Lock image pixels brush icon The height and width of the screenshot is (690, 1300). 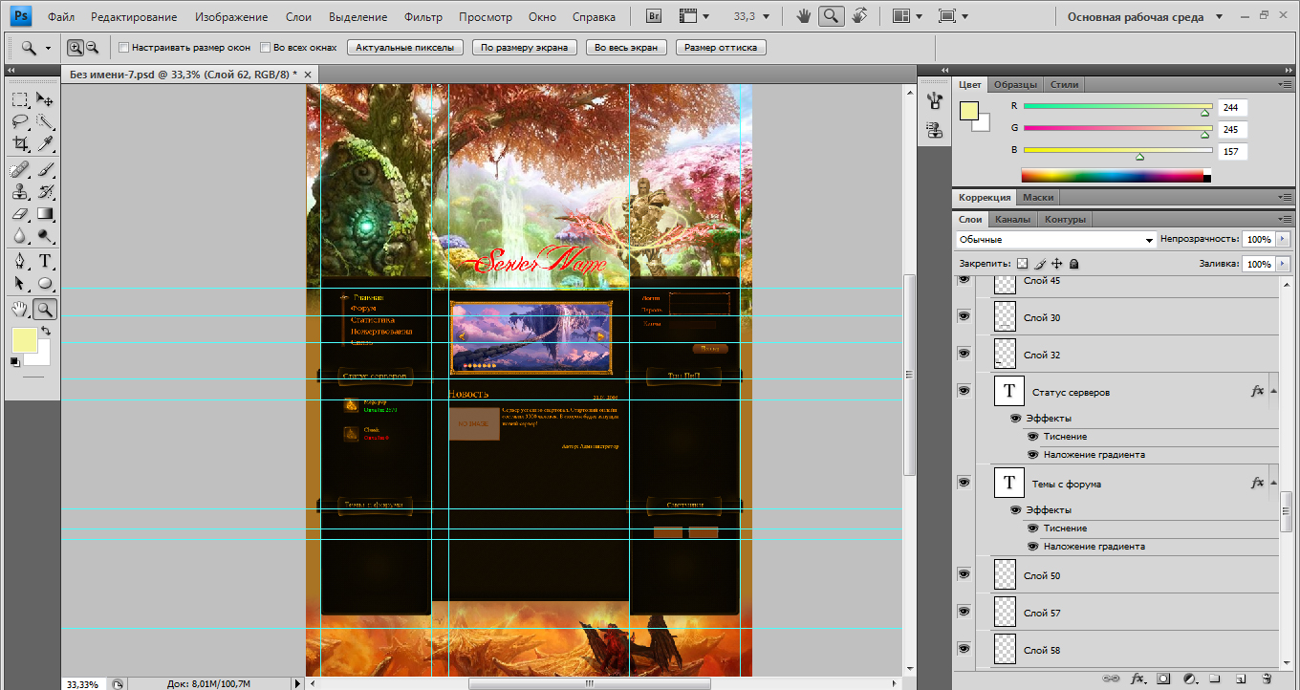[x=1040, y=263]
